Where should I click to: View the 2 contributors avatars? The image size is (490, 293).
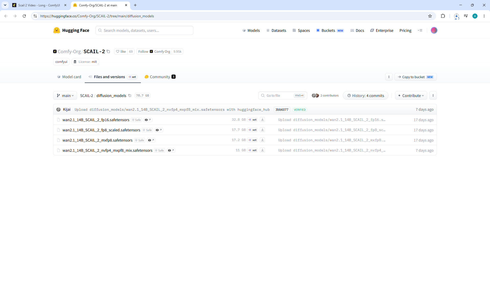(315, 95)
